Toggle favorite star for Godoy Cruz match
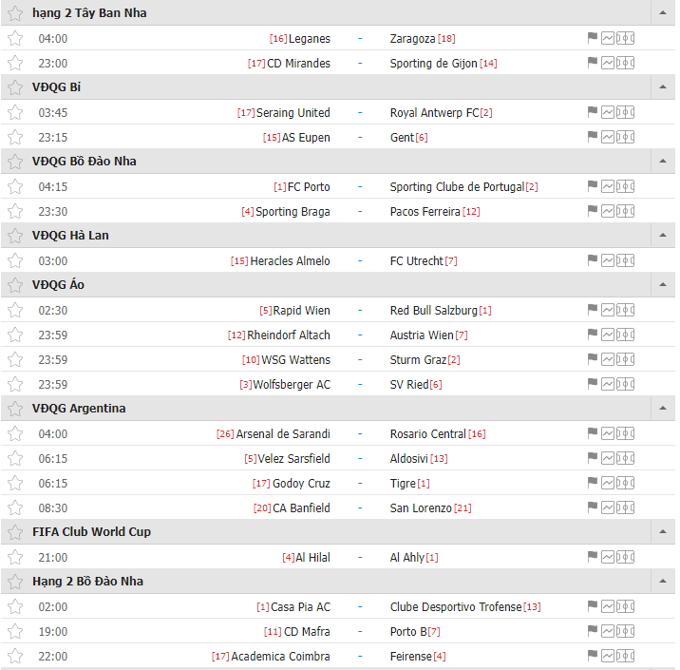The height and width of the screenshot is (670, 680). point(14,483)
